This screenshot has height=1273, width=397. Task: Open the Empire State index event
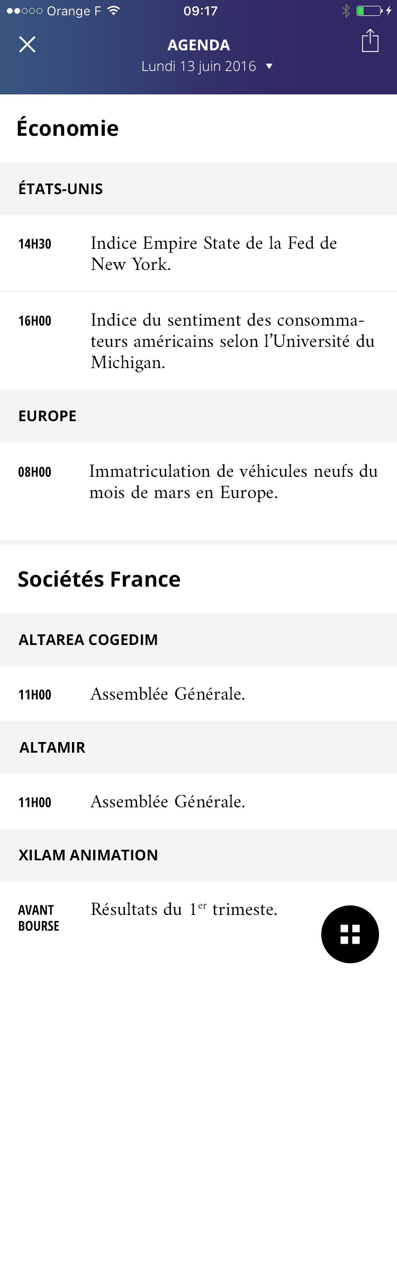point(214,254)
